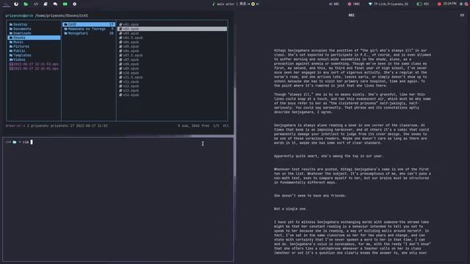Click the code brackets icon in top bar

(x=36, y=4)
